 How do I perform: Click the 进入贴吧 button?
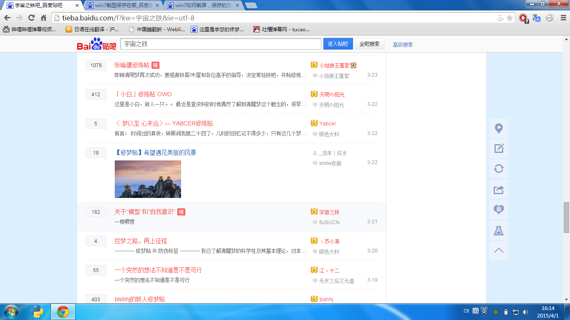coord(338,44)
